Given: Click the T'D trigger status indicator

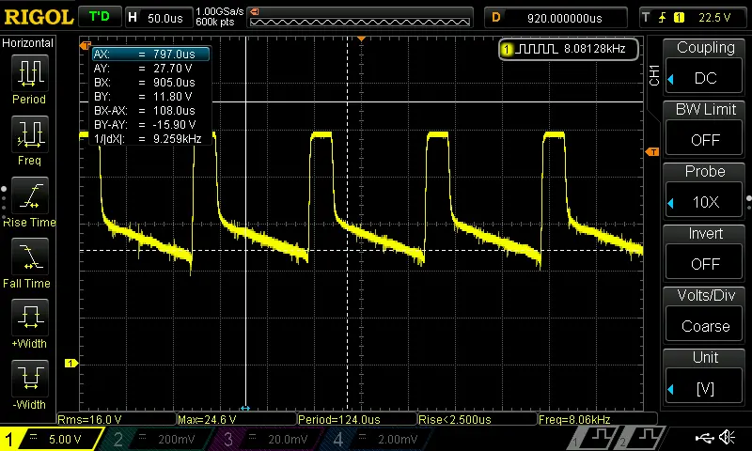Looking at the screenshot, I should [x=100, y=17].
